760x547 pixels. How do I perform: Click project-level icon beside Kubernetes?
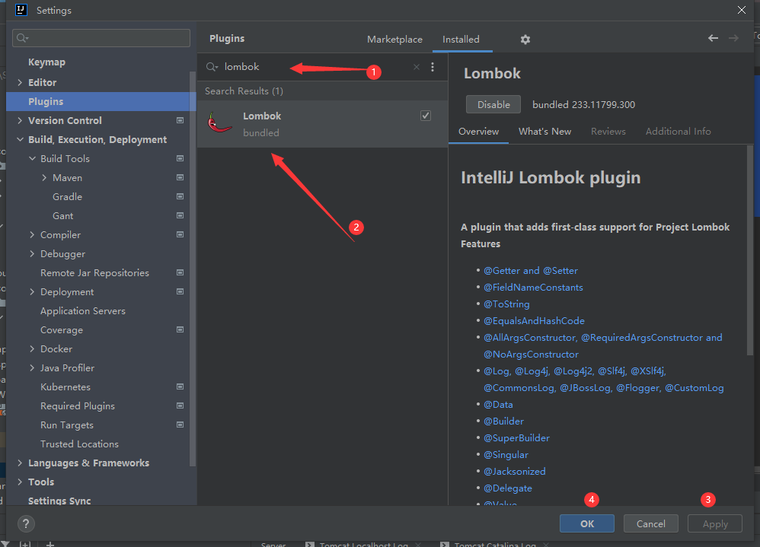[x=180, y=386]
